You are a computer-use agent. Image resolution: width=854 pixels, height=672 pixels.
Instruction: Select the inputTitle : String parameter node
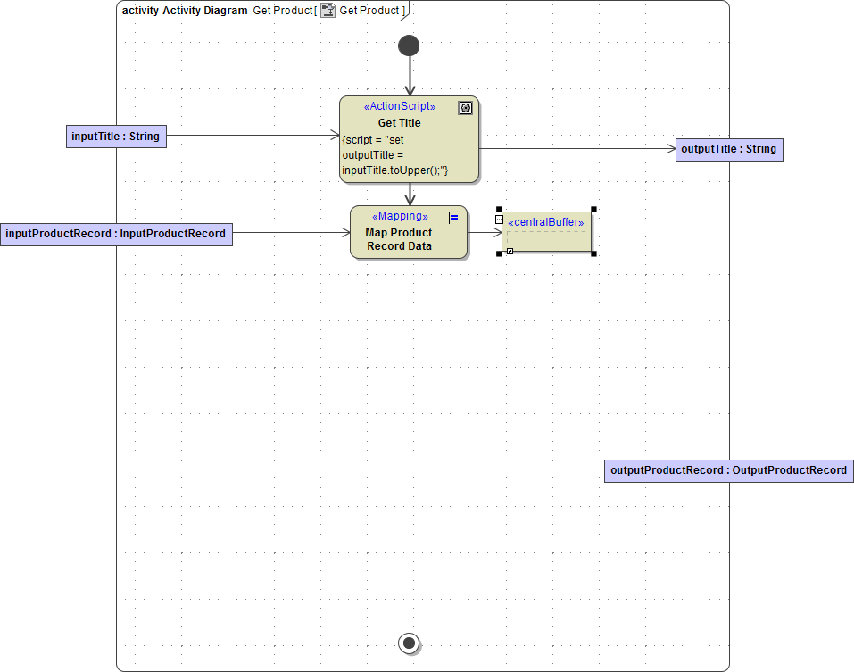click(x=116, y=136)
